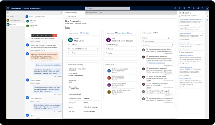Minimize the conversation panel
The image size is (215, 125).
[61, 13]
